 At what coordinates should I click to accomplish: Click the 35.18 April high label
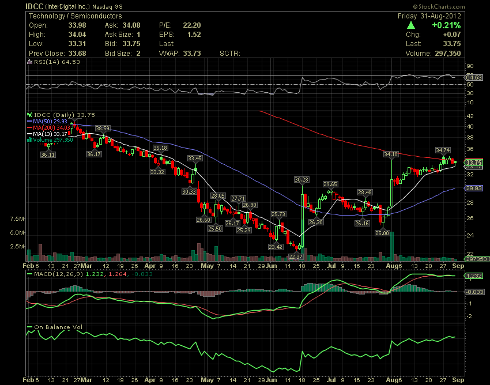tap(160, 148)
